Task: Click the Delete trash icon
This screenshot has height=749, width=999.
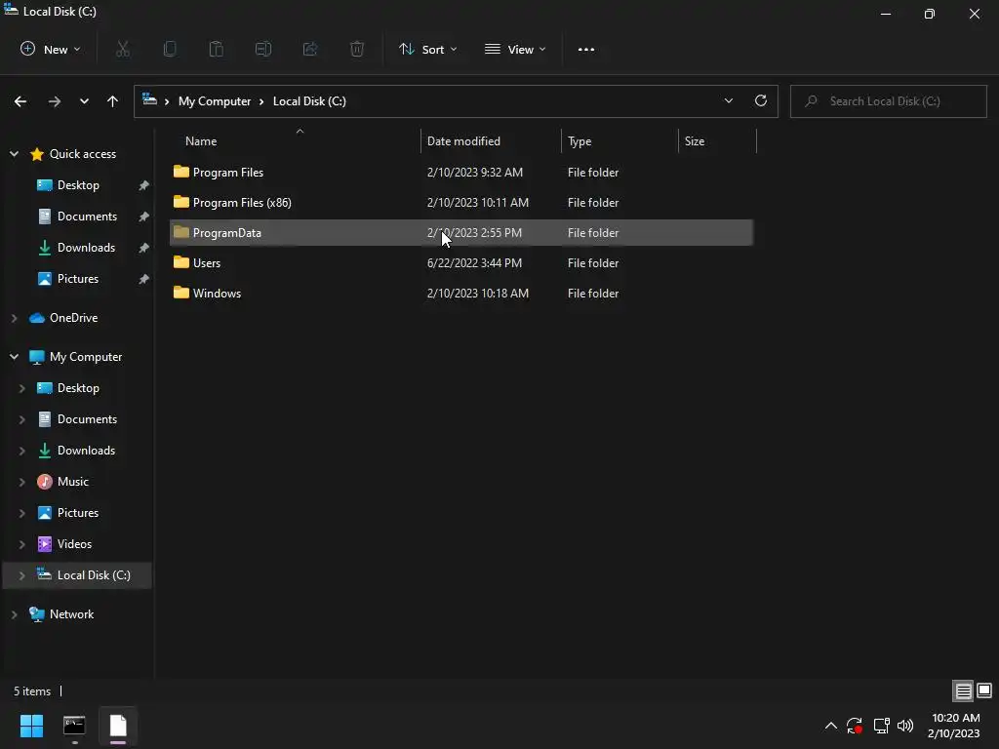Action: (357, 49)
